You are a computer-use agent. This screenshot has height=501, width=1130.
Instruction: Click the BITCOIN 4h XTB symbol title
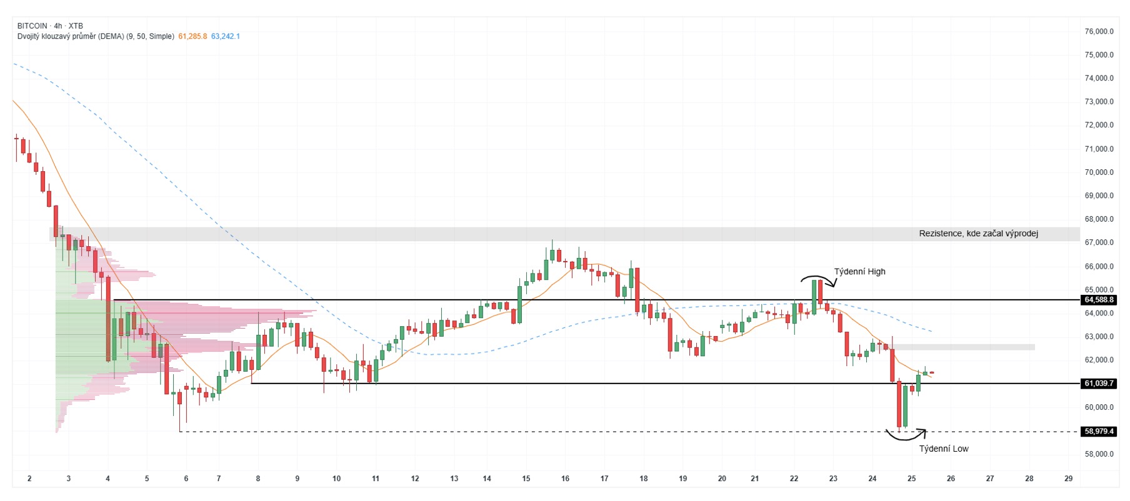tap(50, 26)
